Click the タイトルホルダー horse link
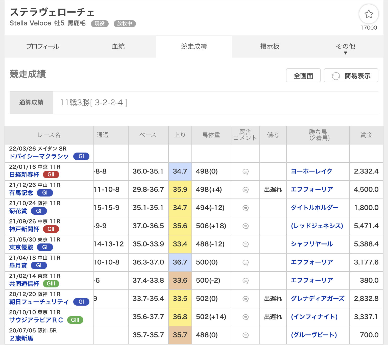 [x=314, y=208]
